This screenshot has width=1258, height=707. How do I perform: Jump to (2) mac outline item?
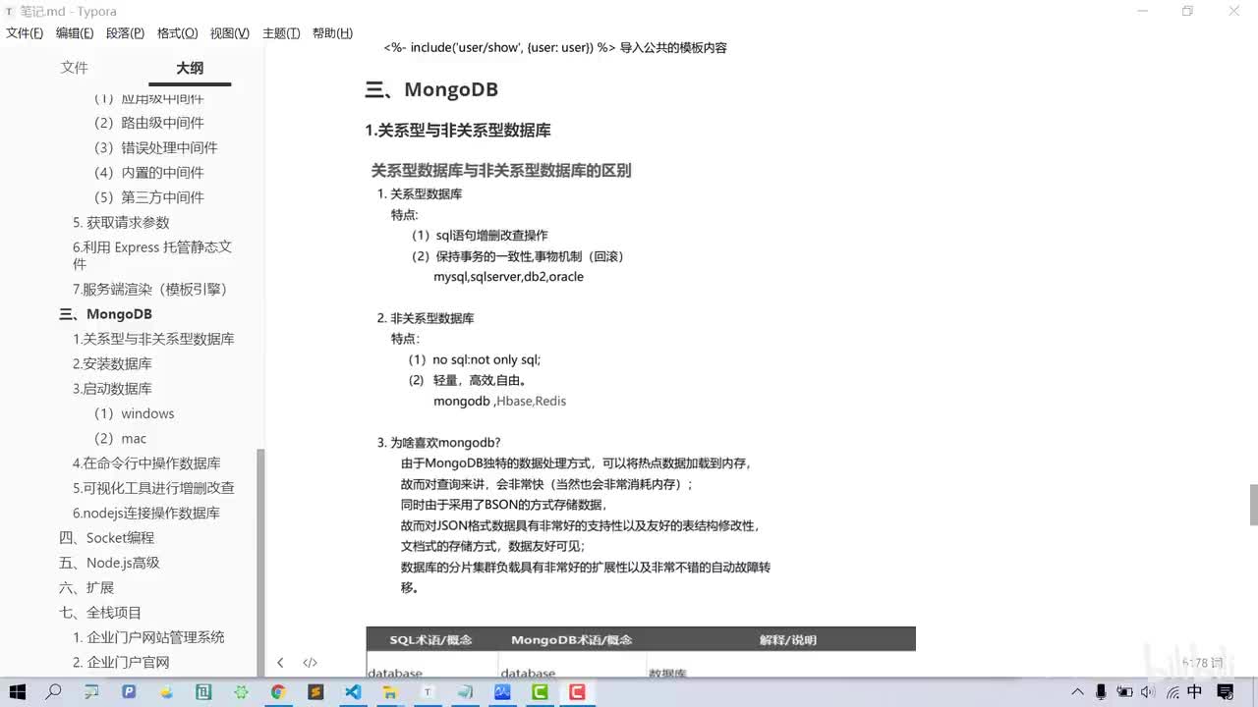pyautogui.click(x=120, y=438)
